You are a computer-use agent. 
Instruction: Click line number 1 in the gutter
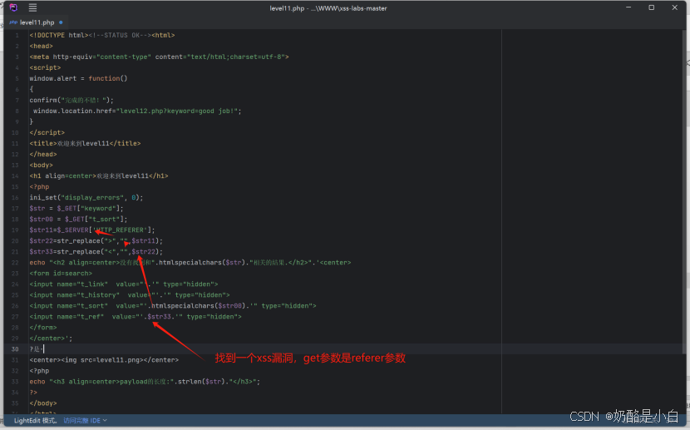17,35
